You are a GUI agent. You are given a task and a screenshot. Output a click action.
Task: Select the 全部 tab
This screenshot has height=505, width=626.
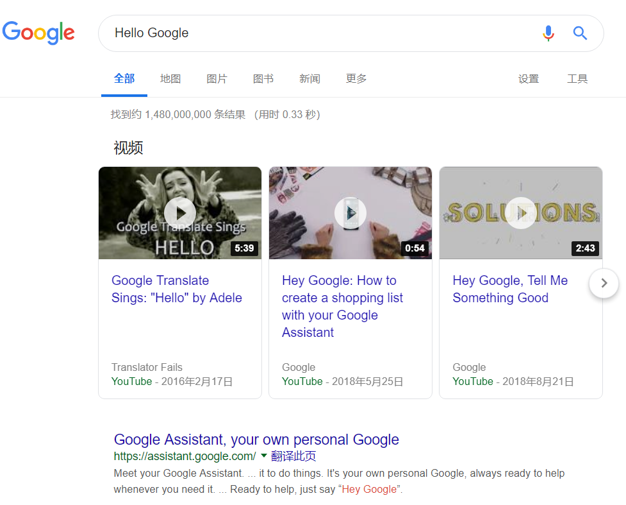124,79
